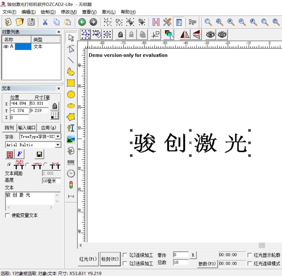Choose the curve drawing tool
Screen dimensions: 282x276
pos(71,72)
